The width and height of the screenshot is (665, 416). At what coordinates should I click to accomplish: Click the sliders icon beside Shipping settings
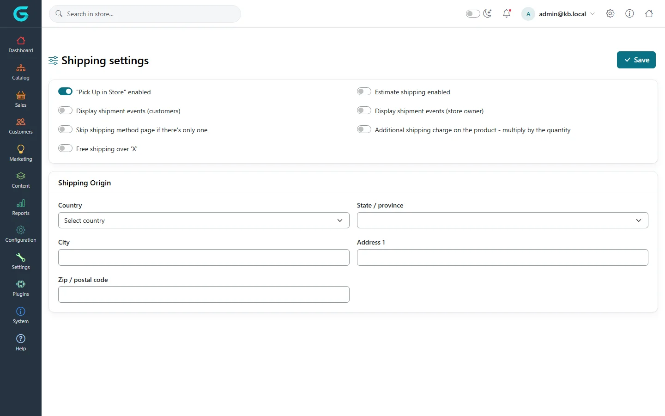53,61
